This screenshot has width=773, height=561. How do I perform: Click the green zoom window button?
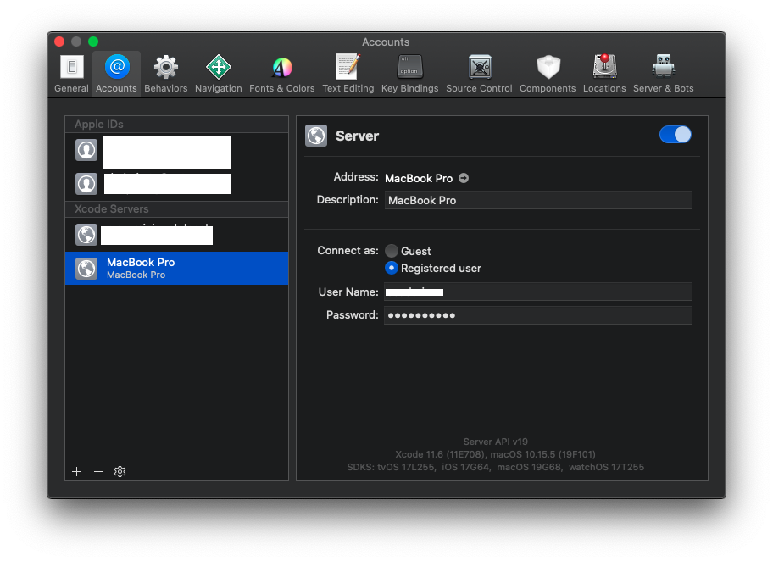click(93, 42)
